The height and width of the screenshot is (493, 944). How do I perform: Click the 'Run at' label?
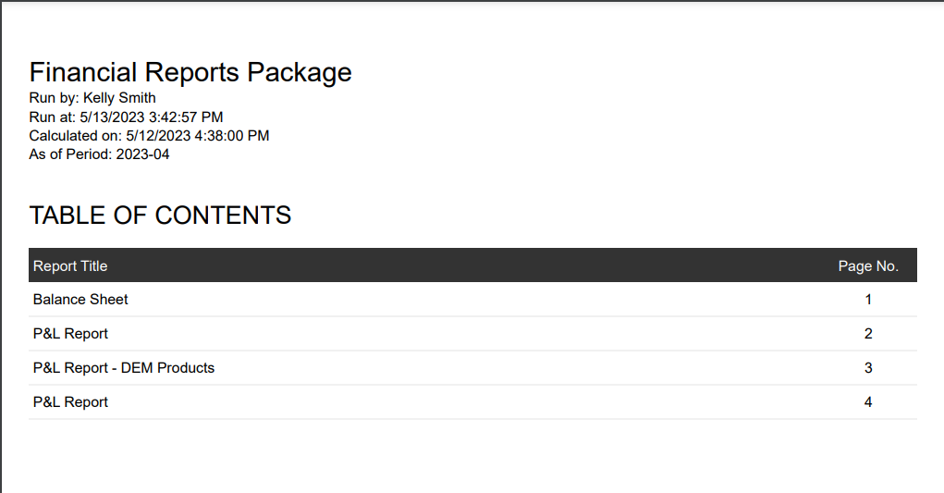53,117
